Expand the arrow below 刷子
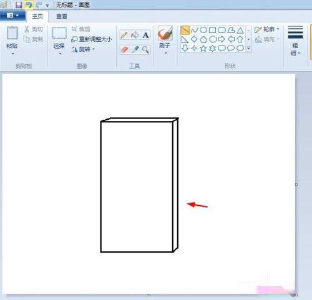 (166, 54)
